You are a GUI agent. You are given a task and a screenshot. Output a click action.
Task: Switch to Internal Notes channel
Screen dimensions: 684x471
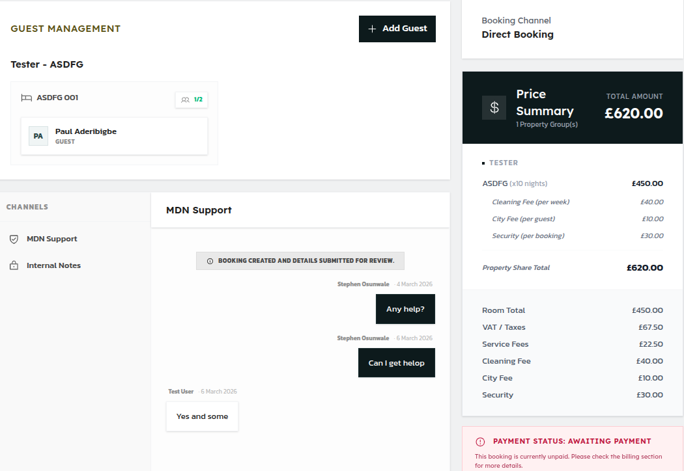53,265
